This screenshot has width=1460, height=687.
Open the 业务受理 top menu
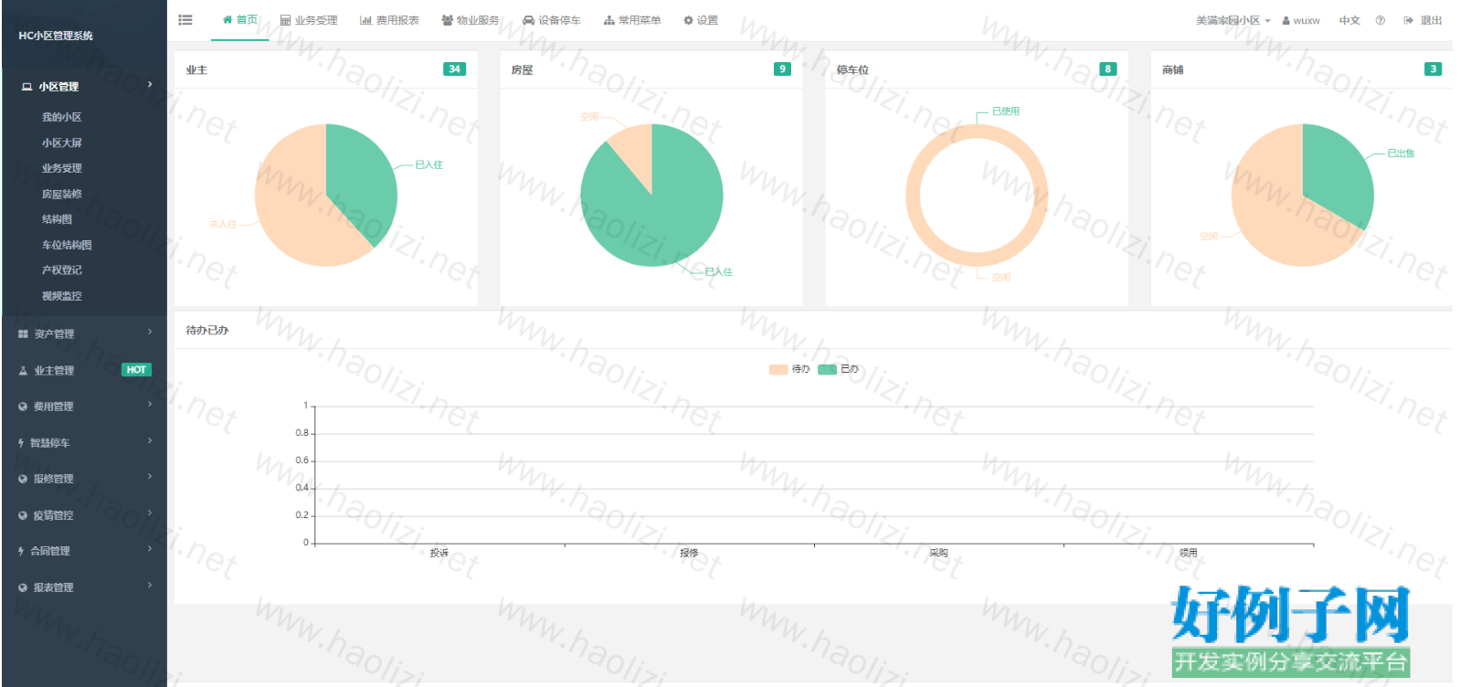click(x=309, y=20)
